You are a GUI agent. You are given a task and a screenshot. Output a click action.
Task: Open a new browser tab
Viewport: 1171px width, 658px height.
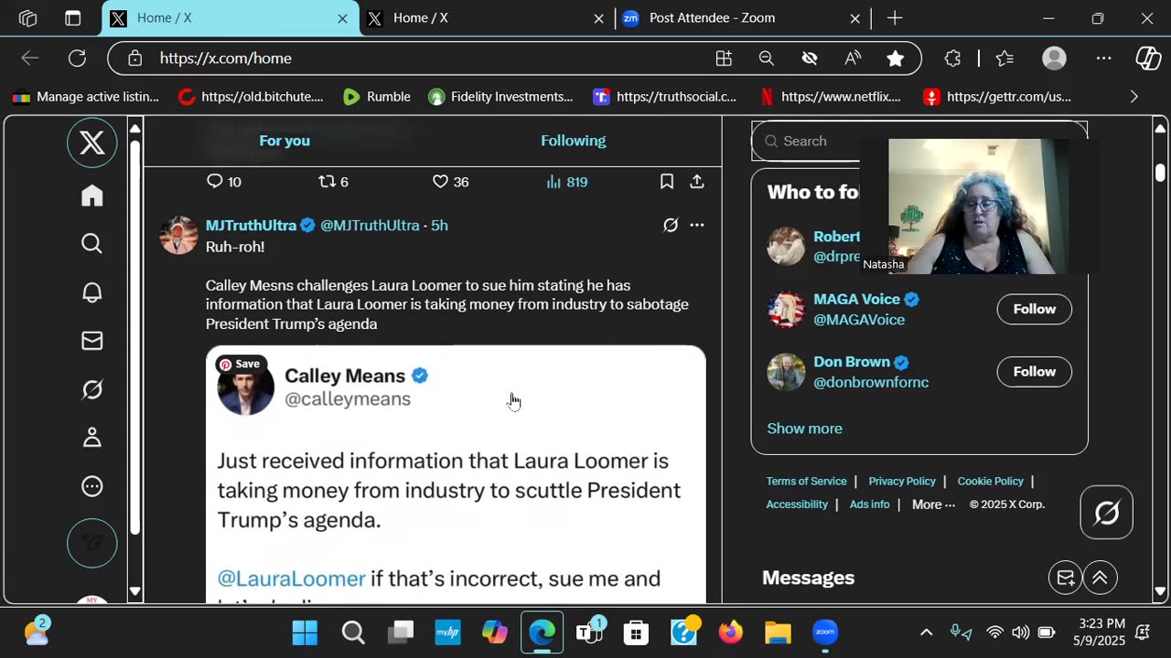(895, 18)
